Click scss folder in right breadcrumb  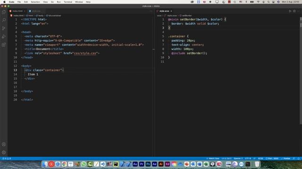pos(159,15)
